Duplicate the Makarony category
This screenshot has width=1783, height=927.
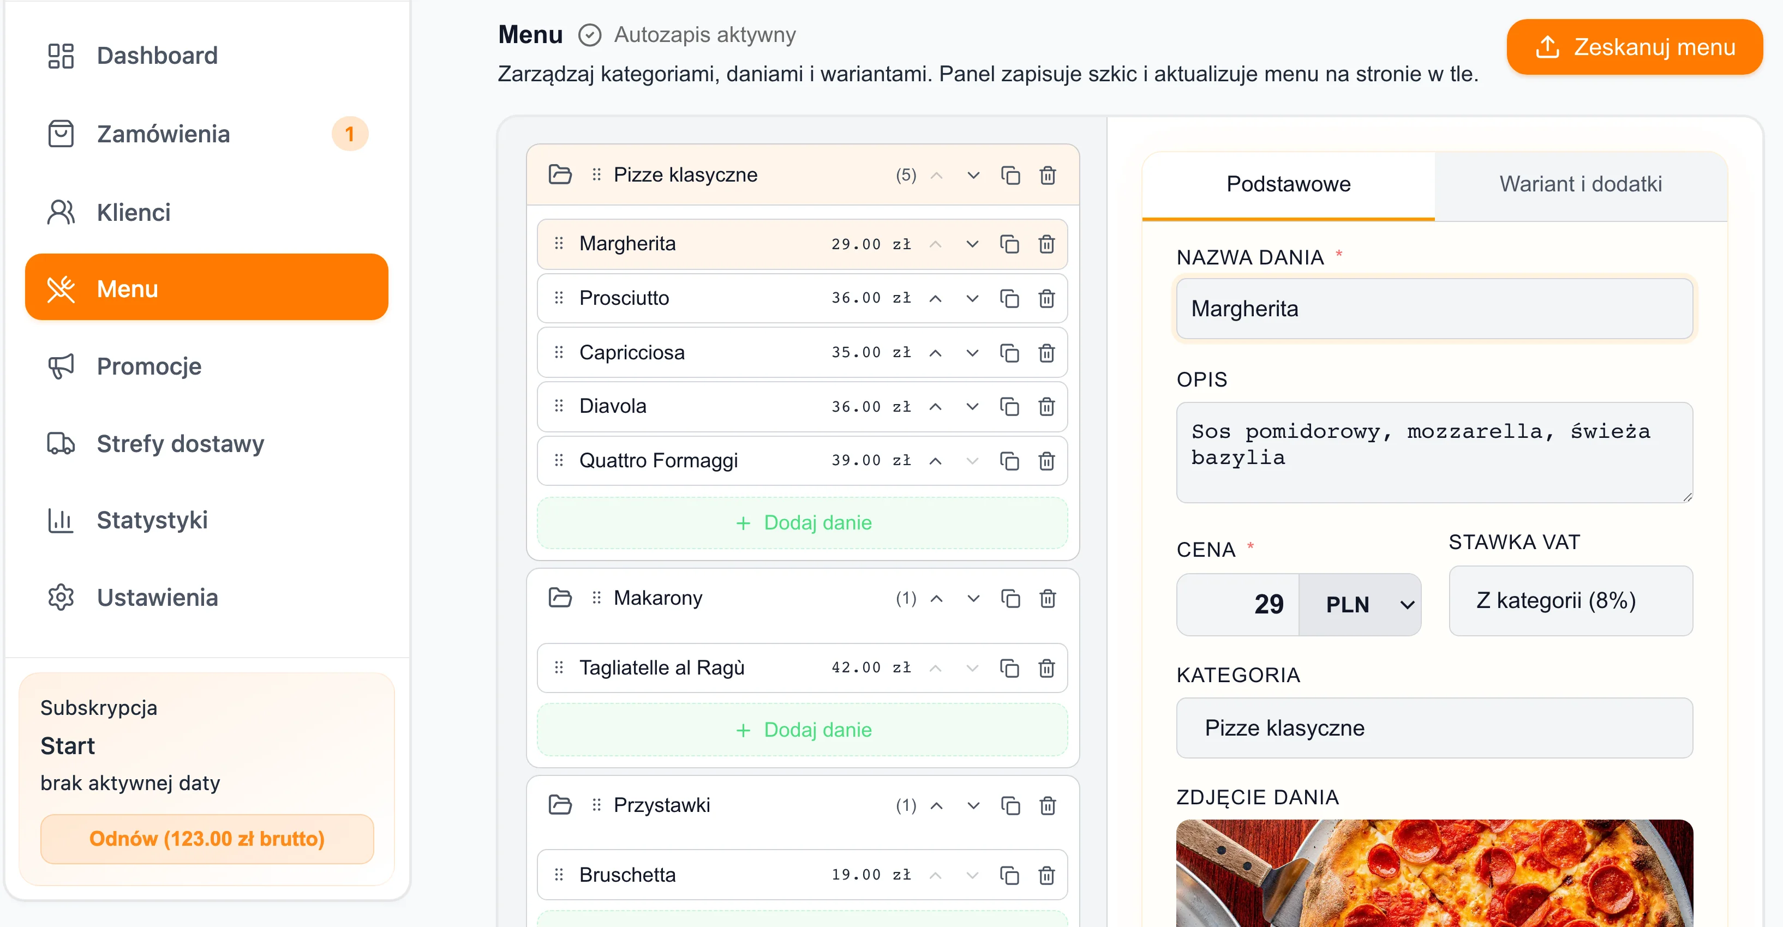[1010, 598]
